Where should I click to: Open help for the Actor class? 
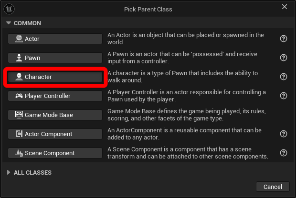tap(283, 39)
